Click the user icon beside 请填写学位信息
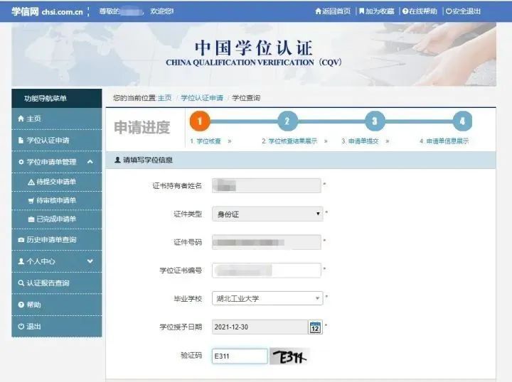The width and height of the screenshot is (512, 382). coord(117,160)
